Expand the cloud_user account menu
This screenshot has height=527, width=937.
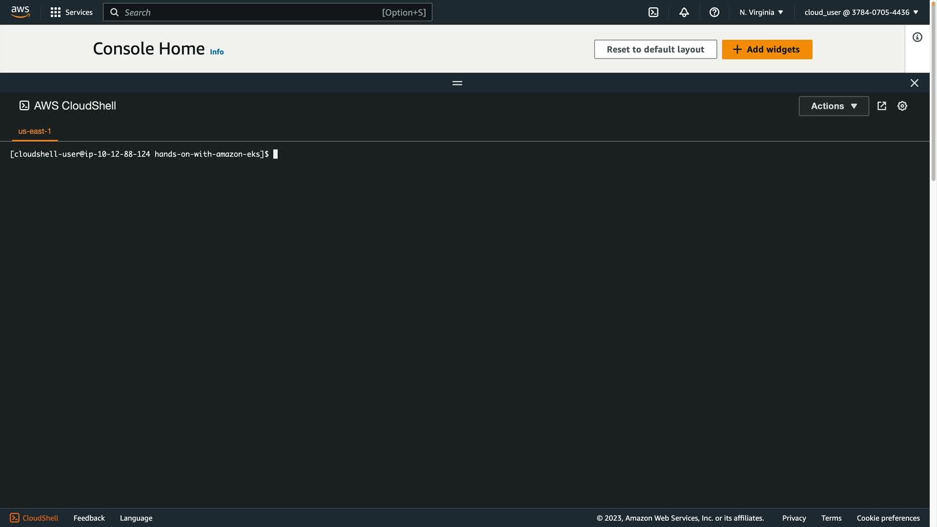pos(861,12)
